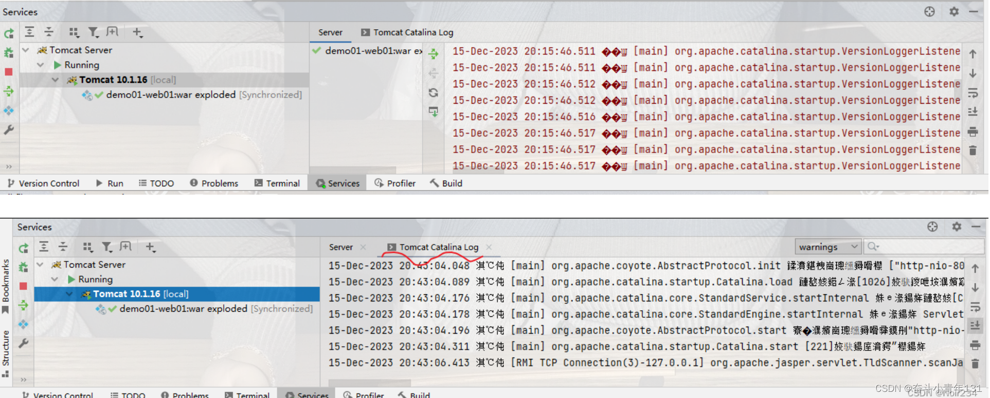
Task: Open Run tool window from upper bar
Action: (x=110, y=183)
